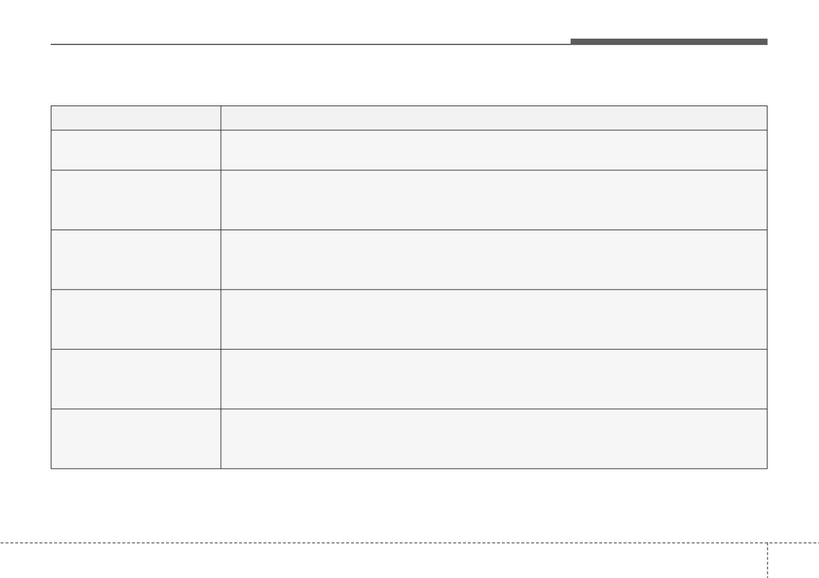Click the dark gray header bar
819x578 pixels.
(x=669, y=41)
